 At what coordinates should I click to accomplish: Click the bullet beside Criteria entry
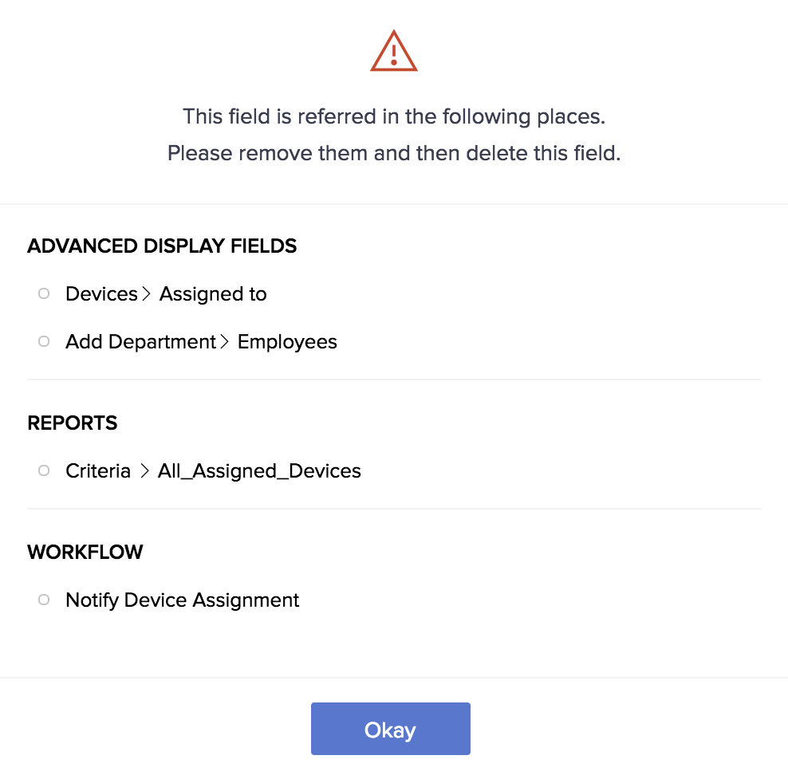tap(44, 471)
